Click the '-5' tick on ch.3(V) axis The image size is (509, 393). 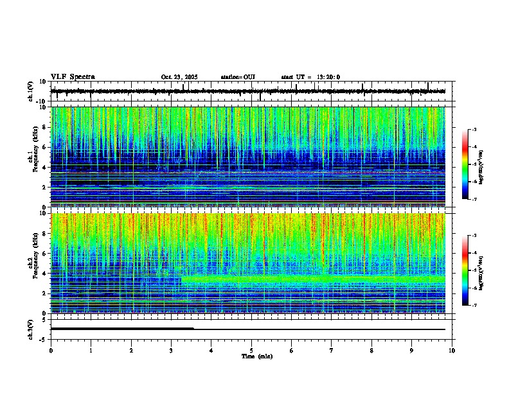[x=42, y=340]
